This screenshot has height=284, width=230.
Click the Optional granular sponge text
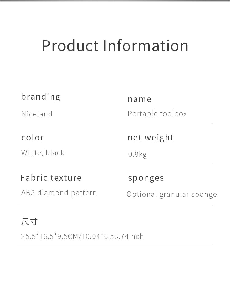point(172,195)
